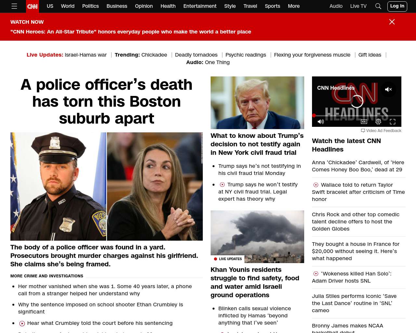This screenshot has width=416, height=333.
Task: Open the Health section
Action: click(x=168, y=6)
